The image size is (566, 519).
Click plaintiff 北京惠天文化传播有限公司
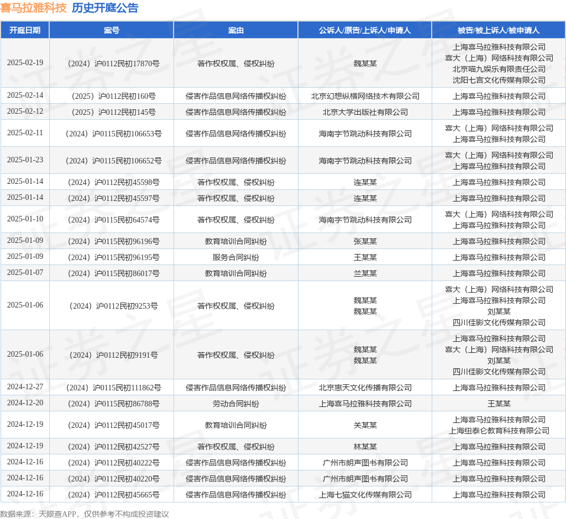(x=365, y=388)
